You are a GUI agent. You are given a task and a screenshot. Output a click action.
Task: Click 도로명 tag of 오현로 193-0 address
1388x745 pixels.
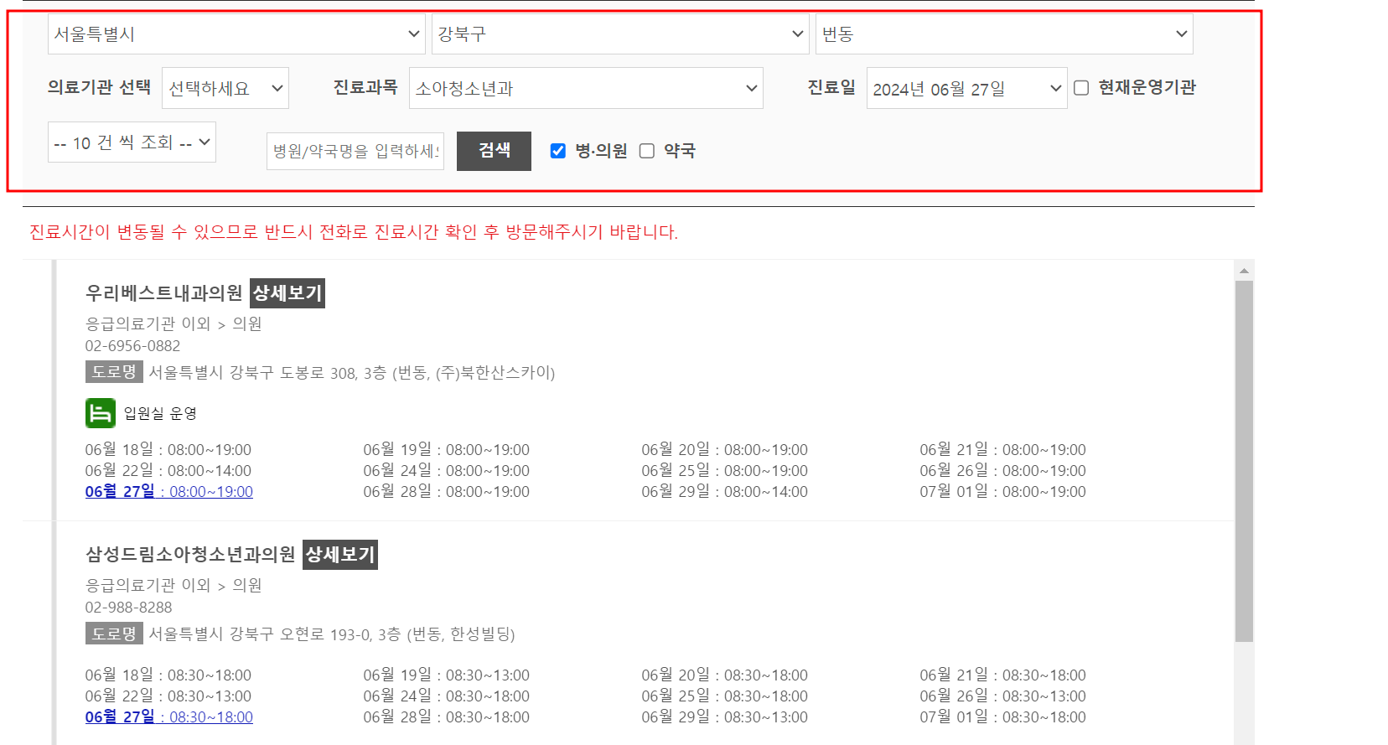pyautogui.click(x=114, y=634)
